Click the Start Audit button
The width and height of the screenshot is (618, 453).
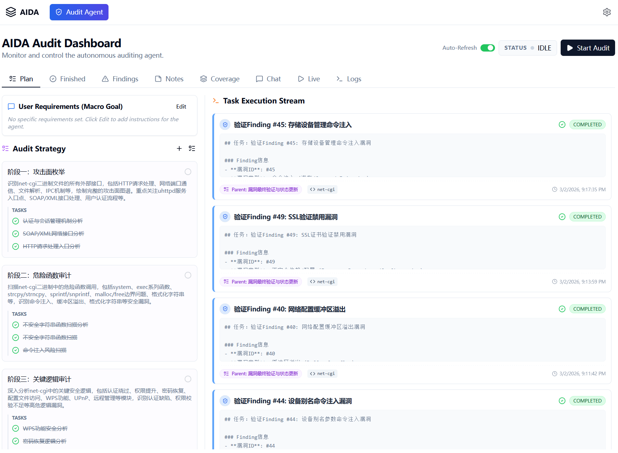[x=588, y=48]
